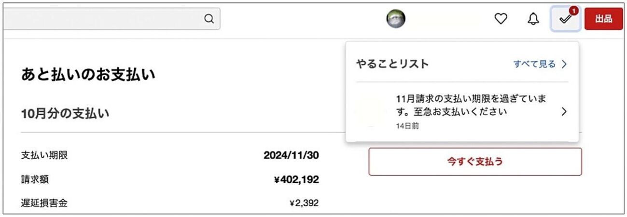
Task: Click the やることリスト panel title
Action: (x=392, y=64)
